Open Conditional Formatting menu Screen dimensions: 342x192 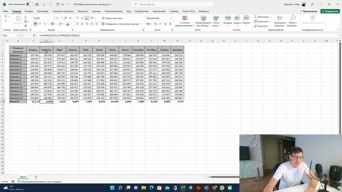(x=185, y=21)
